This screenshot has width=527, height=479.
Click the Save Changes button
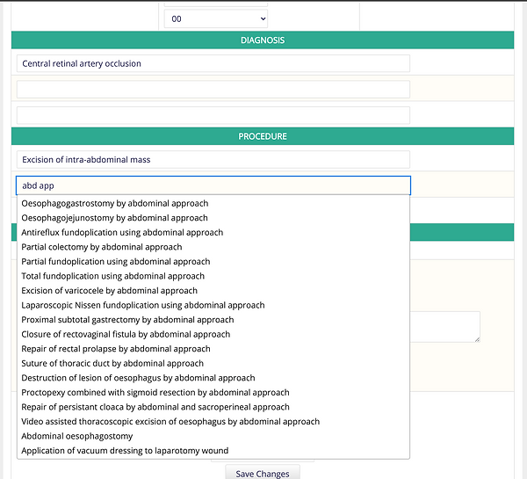tap(263, 473)
